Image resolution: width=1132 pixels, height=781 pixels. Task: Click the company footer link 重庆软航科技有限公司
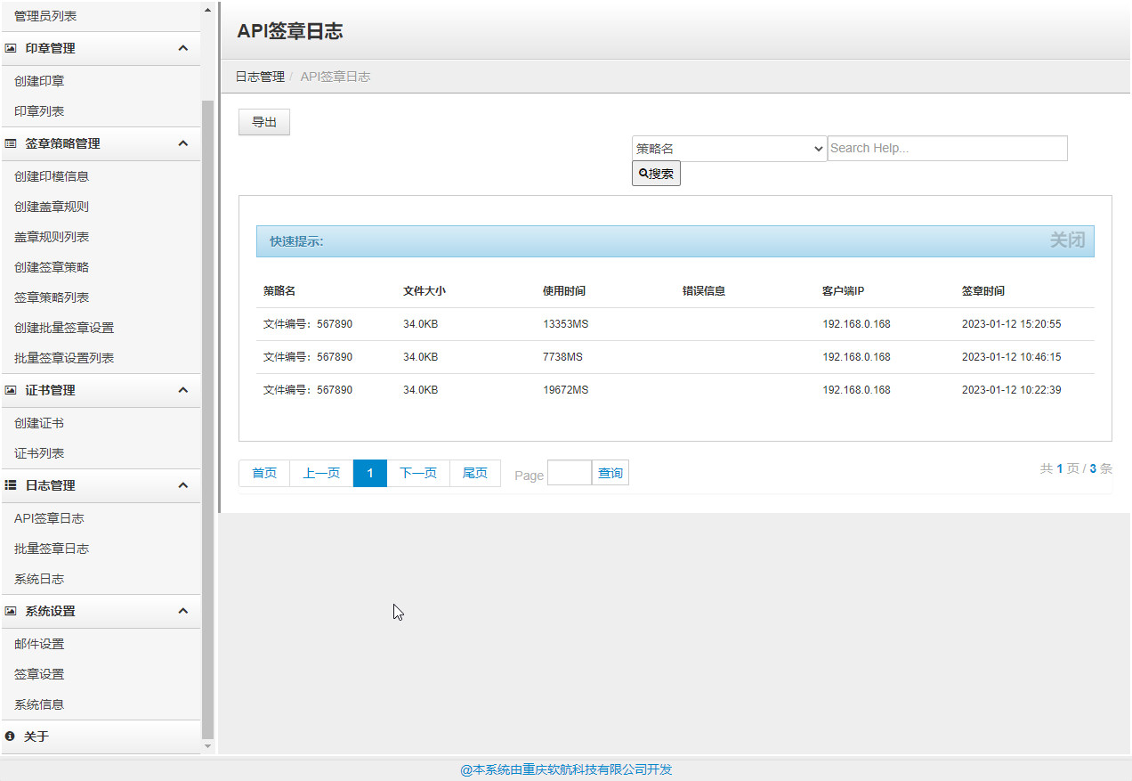pos(566,769)
